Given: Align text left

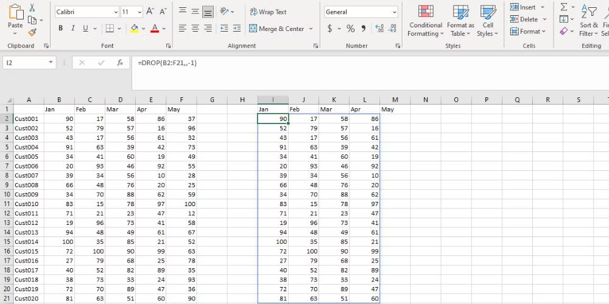Looking at the screenshot, I should click(x=183, y=29).
